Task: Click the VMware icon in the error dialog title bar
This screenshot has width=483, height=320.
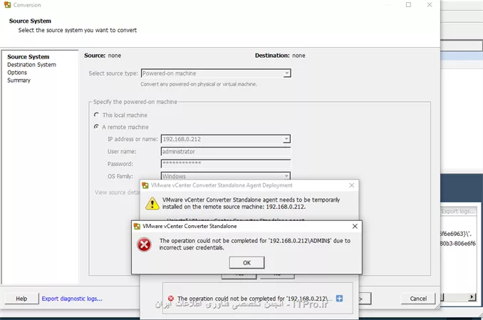Action: click(137, 227)
